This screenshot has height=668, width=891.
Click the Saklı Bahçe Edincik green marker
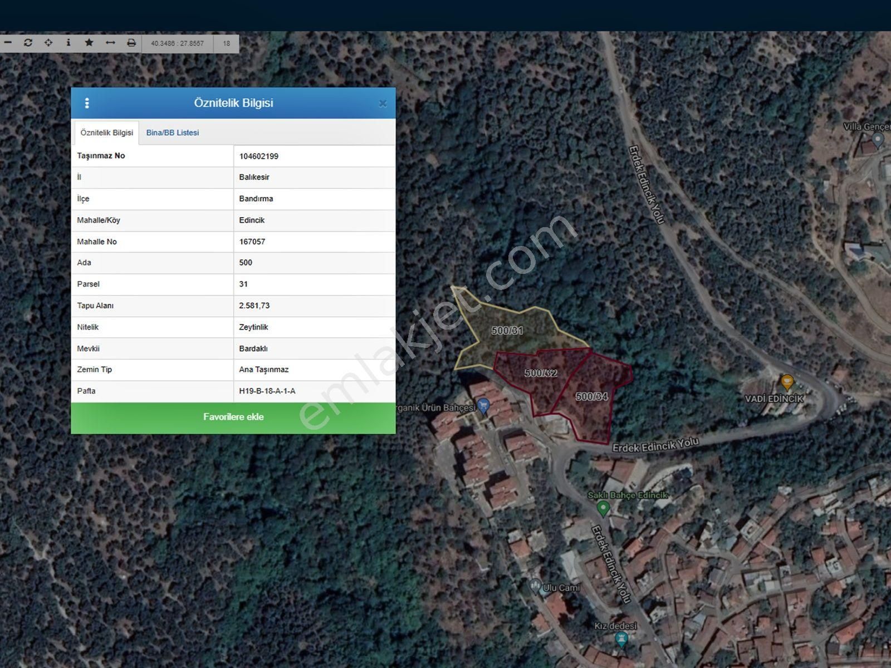(603, 508)
